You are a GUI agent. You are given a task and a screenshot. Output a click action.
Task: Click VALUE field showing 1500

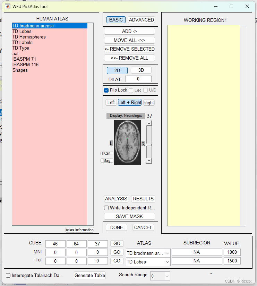[x=232, y=261]
